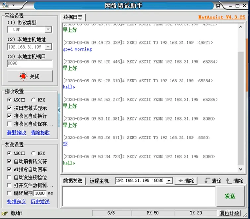Switch to the 数据发送 tab

73,181
